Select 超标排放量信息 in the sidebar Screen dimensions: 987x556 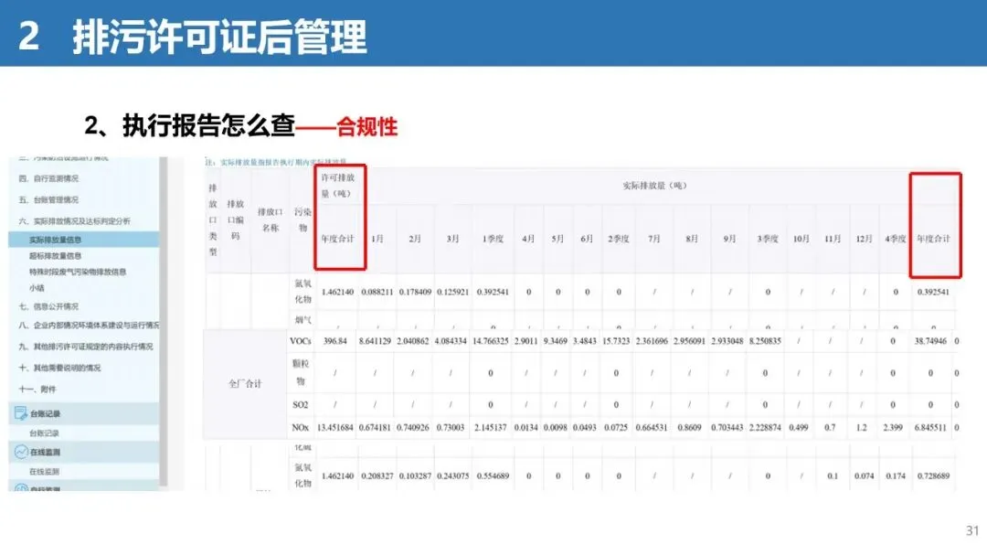[x=56, y=256]
